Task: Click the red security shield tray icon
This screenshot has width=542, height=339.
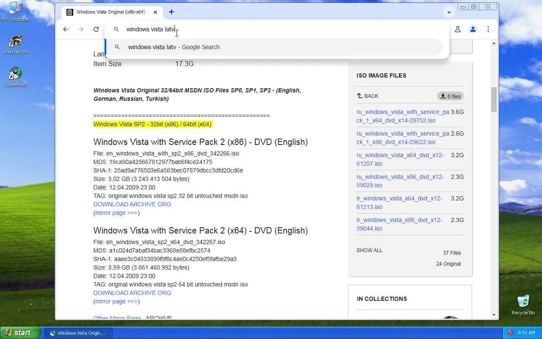Action: (x=510, y=333)
